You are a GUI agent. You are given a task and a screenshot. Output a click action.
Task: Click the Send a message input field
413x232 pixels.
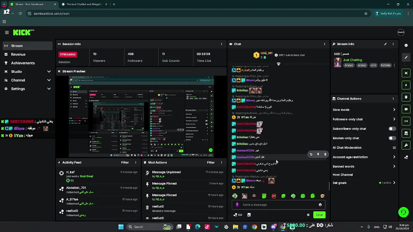(278, 205)
